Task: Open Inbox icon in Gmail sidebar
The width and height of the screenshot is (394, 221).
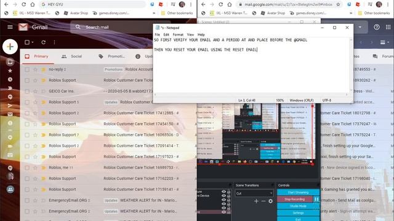Action: [x=10, y=61]
